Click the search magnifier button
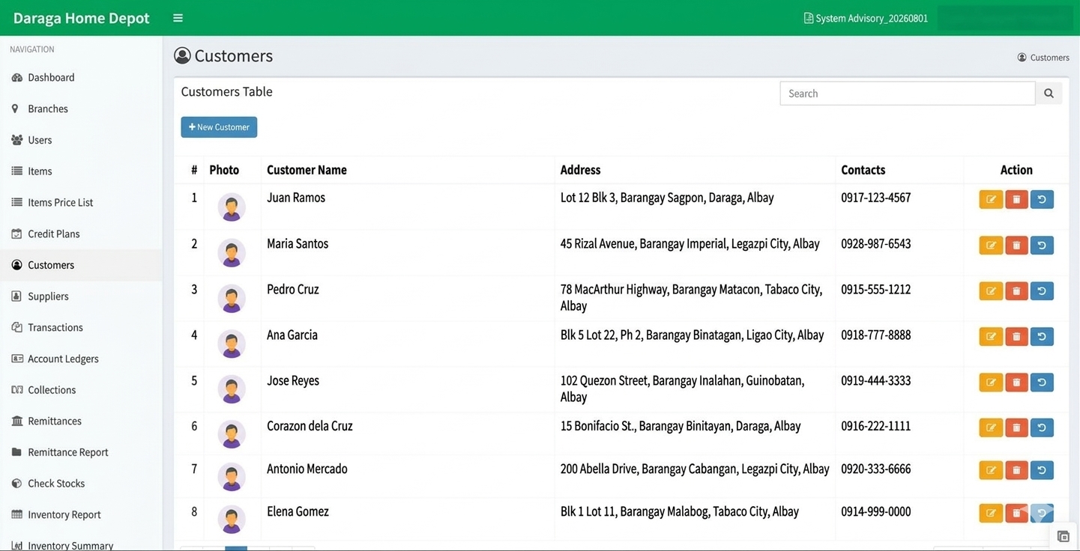The image size is (1080, 551). point(1049,94)
